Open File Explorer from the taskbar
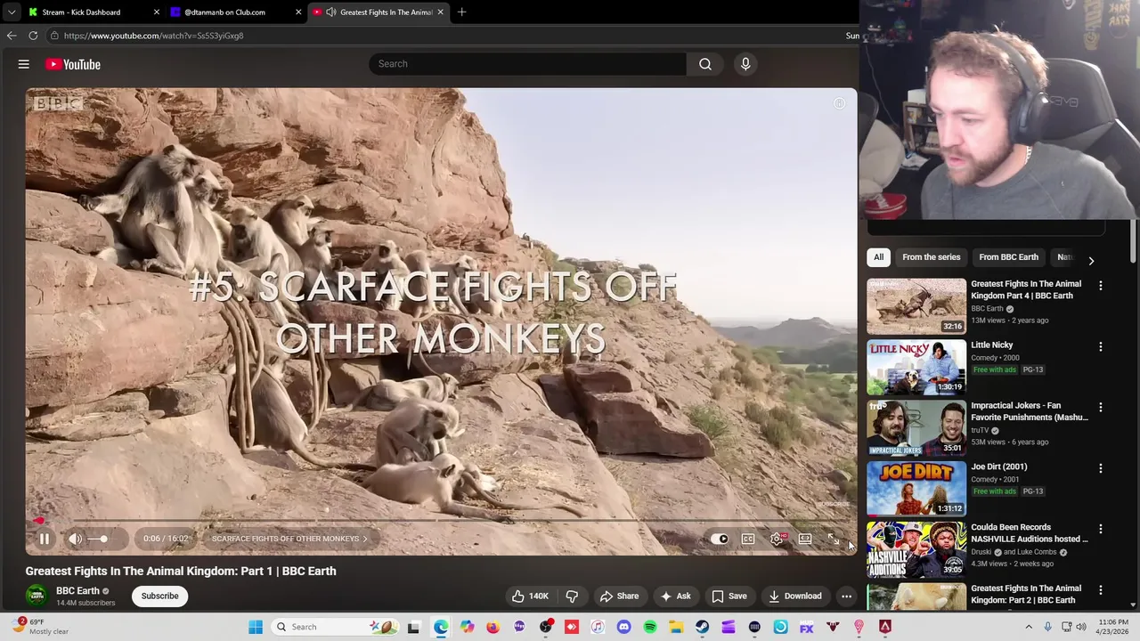1140x641 pixels. click(x=676, y=627)
